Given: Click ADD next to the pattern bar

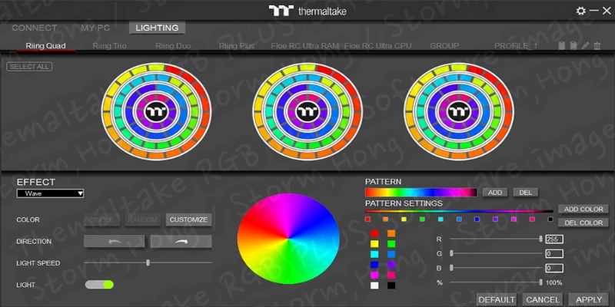Looking at the screenshot, I should pyautogui.click(x=495, y=193).
